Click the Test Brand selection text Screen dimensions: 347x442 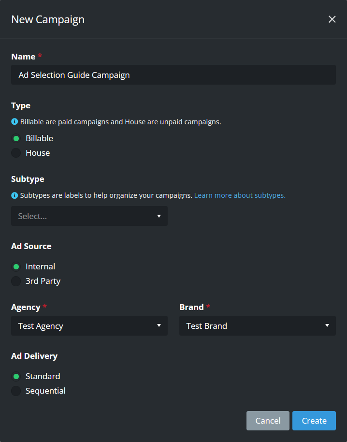207,326
